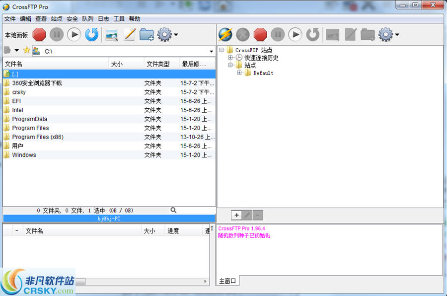Click the star favorites icon
447x296 pixels.
[26, 50]
